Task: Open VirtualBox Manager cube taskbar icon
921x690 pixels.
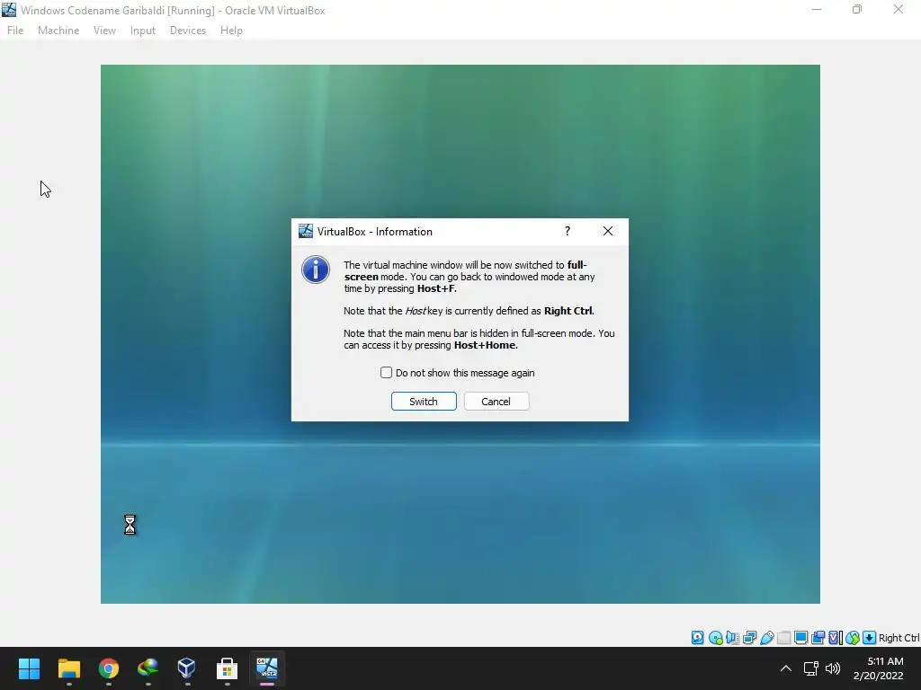Action: 187,668
